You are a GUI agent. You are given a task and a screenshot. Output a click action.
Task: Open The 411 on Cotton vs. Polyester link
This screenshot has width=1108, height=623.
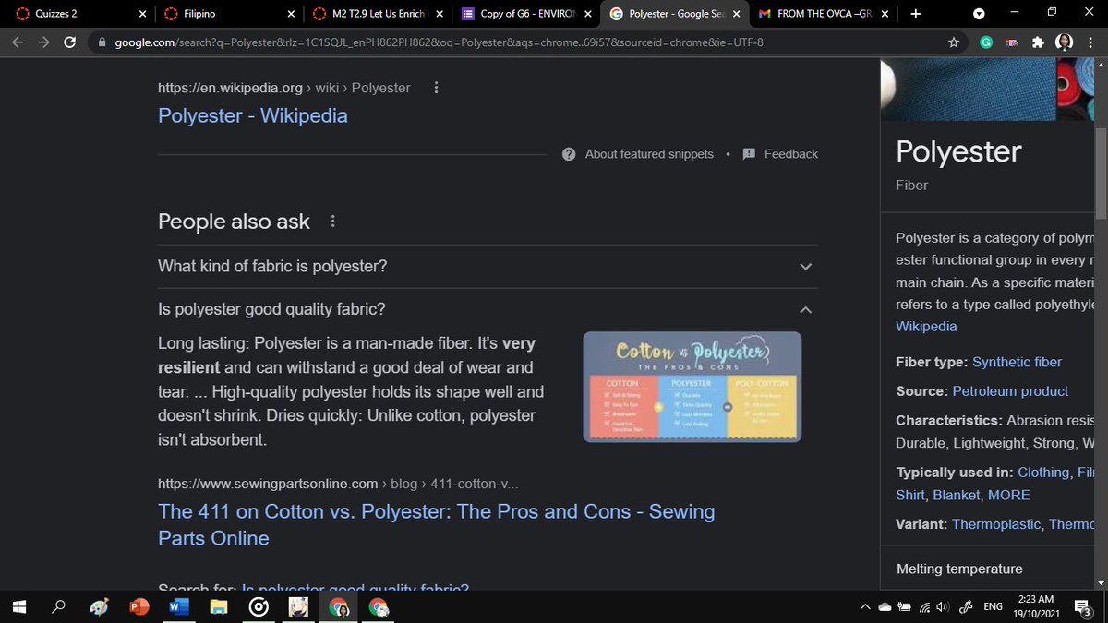[436, 524]
